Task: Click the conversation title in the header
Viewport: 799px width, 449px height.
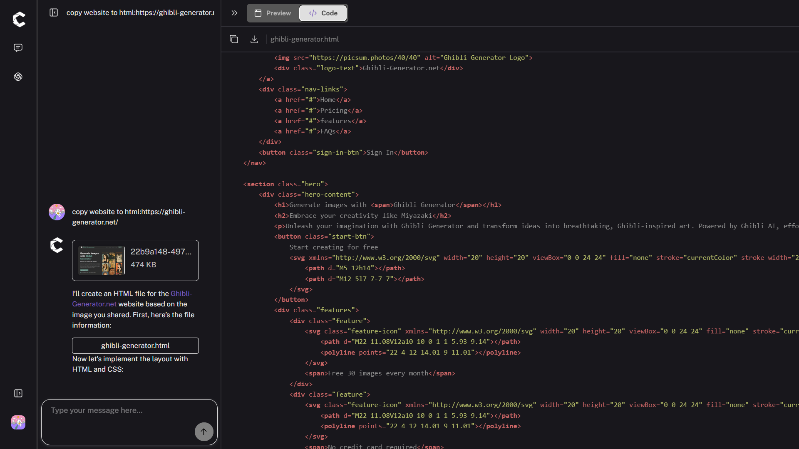Action: tap(140, 12)
